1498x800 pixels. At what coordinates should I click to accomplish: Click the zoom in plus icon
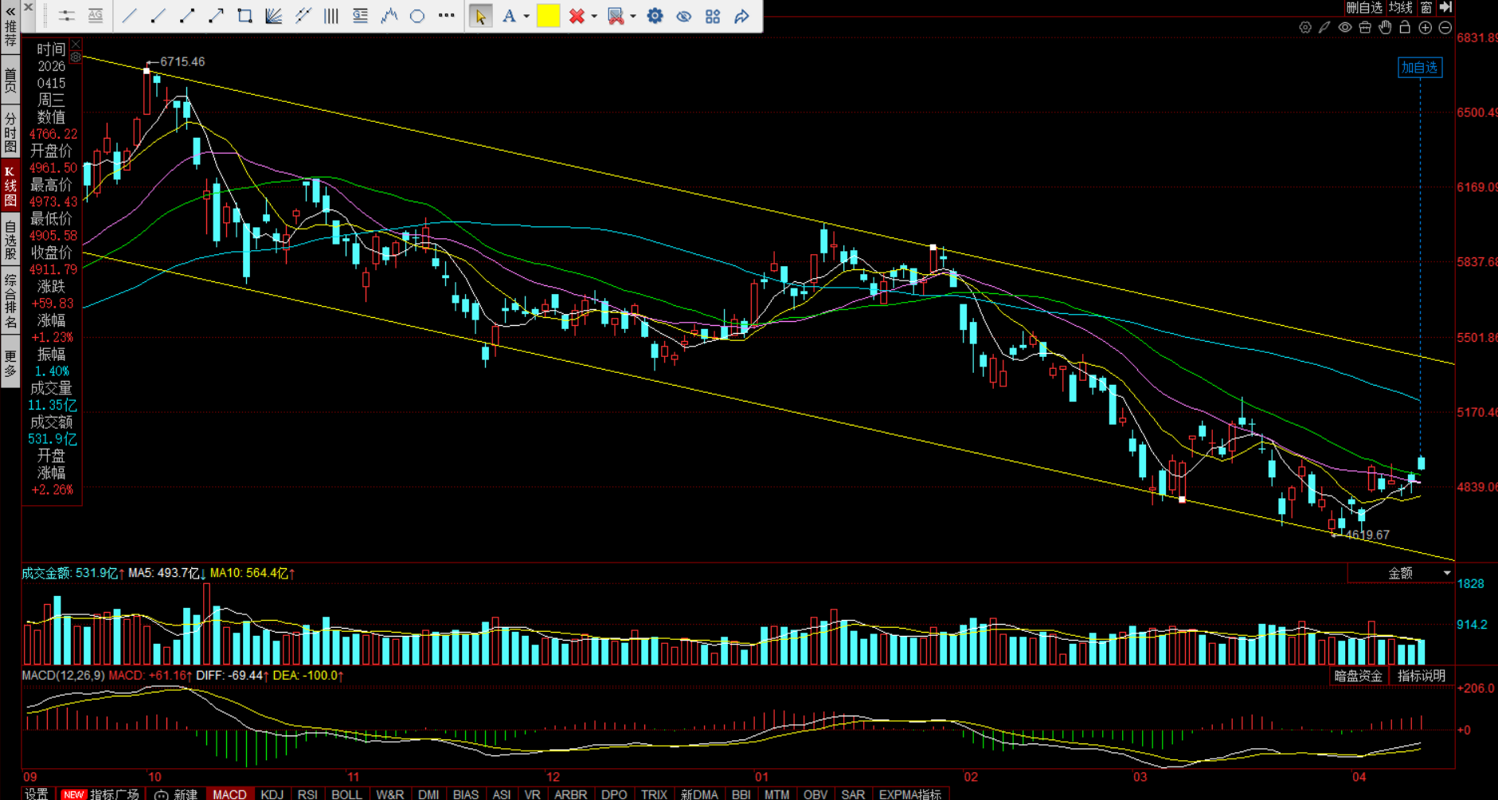point(1426,28)
